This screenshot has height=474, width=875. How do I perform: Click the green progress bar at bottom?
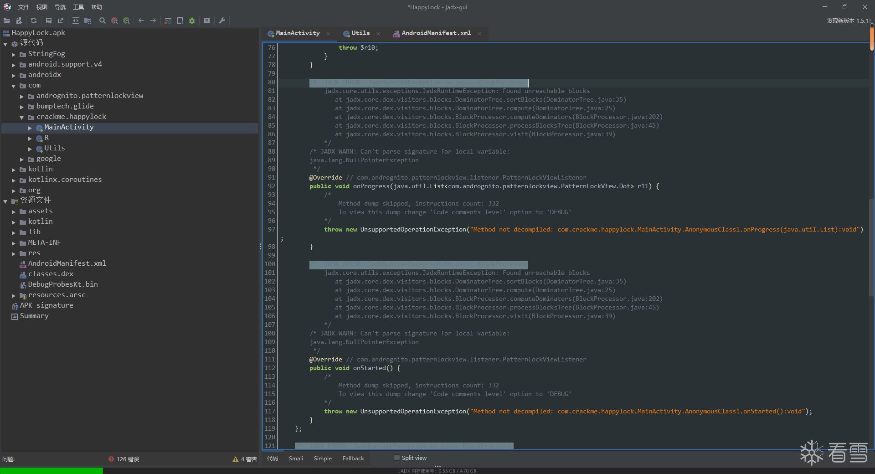click(51, 471)
